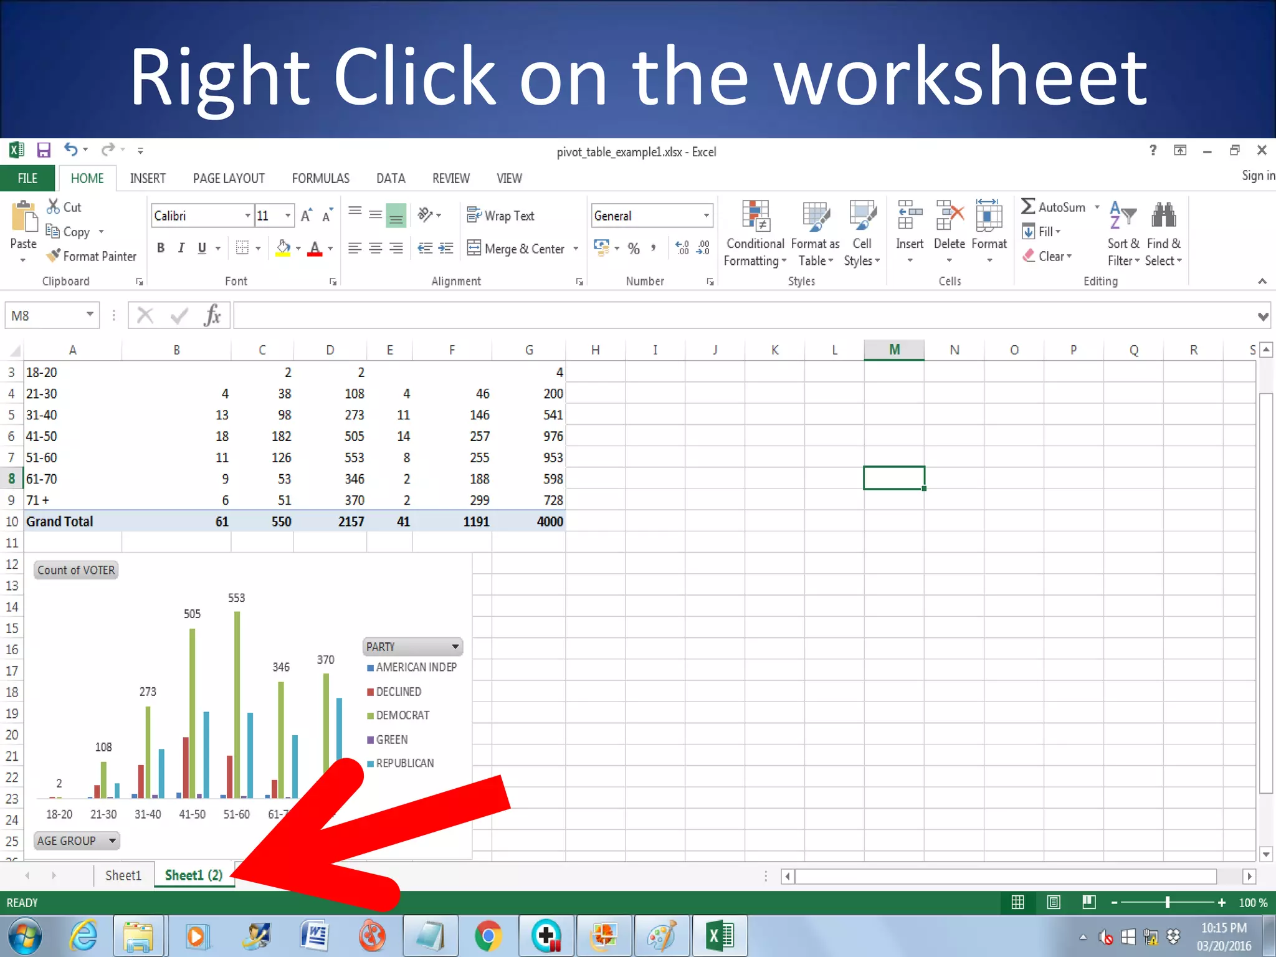Click the zoom out minus button
Image resolution: width=1276 pixels, height=957 pixels.
[1114, 902]
